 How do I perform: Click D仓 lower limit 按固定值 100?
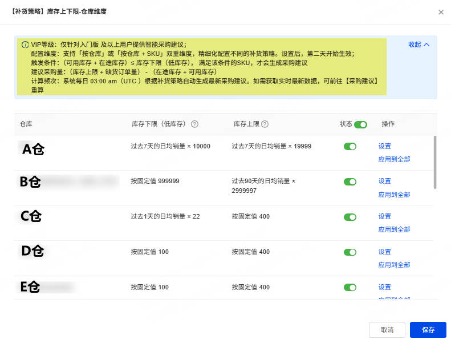[150, 252]
